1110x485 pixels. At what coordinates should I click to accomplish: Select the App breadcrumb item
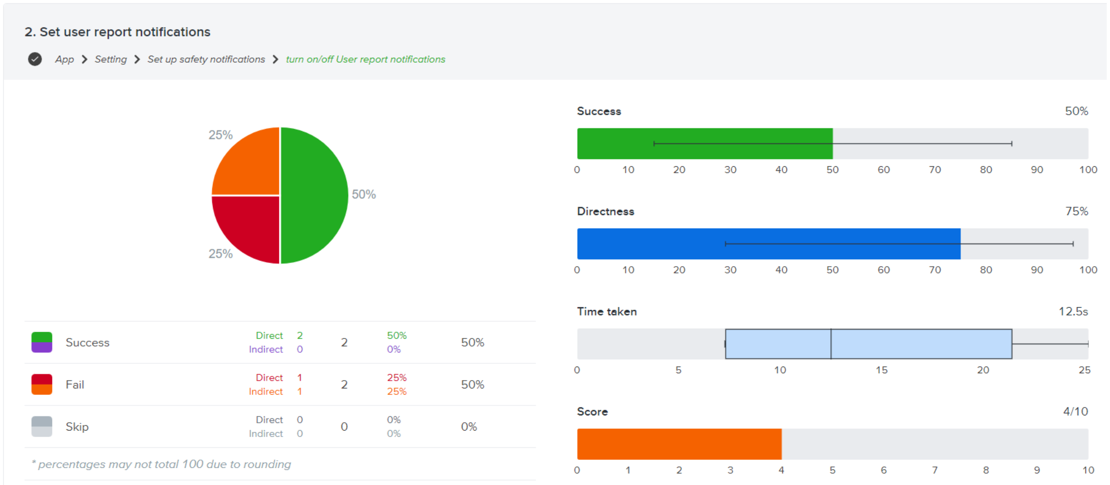(65, 59)
